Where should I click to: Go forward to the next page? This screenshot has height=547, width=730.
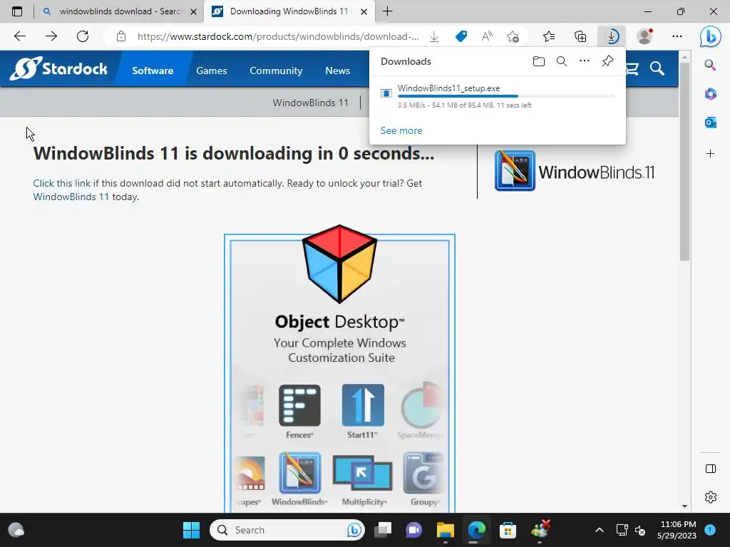point(51,36)
